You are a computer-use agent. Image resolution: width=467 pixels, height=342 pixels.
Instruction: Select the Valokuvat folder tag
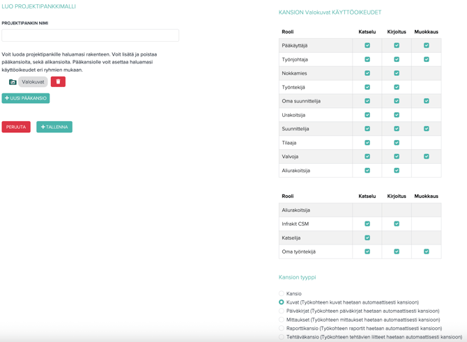coord(33,82)
